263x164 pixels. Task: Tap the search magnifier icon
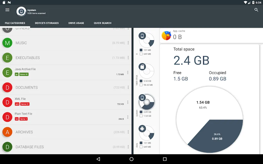(x=256, y=10)
